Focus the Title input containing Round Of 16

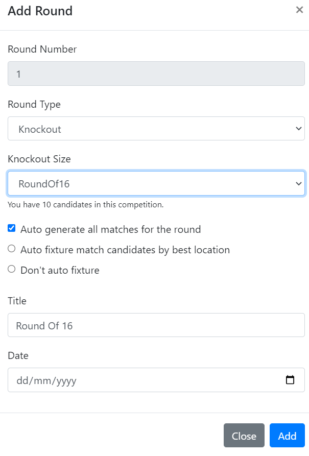point(156,325)
